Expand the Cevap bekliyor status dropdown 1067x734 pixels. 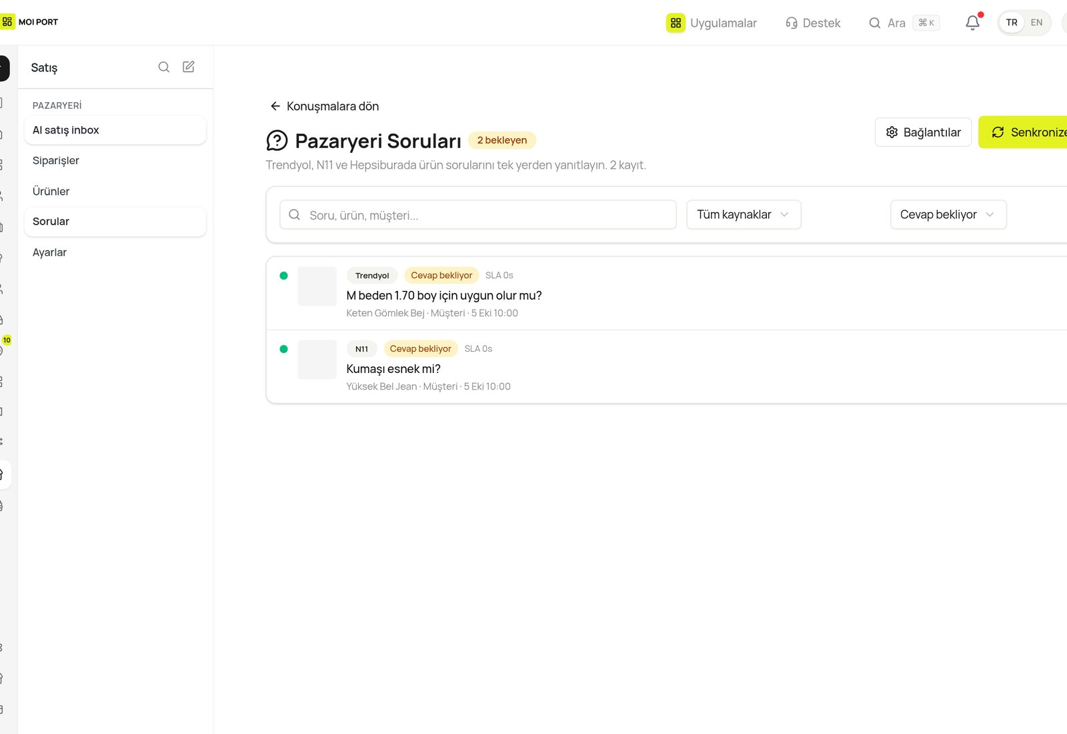coord(948,214)
